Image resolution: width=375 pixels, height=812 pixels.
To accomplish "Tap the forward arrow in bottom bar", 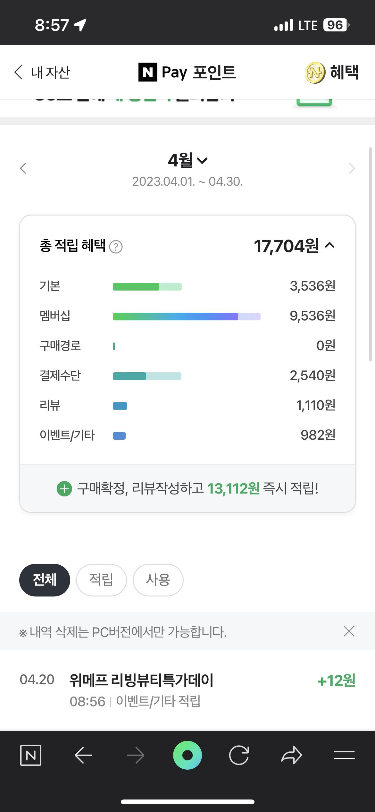I will pos(135,756).
